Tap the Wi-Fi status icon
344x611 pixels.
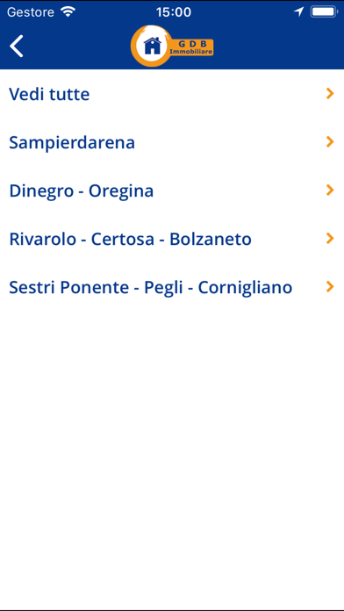(68, 12)
